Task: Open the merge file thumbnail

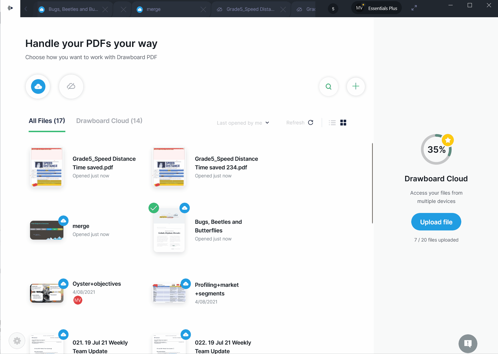Action: (47, 230)
